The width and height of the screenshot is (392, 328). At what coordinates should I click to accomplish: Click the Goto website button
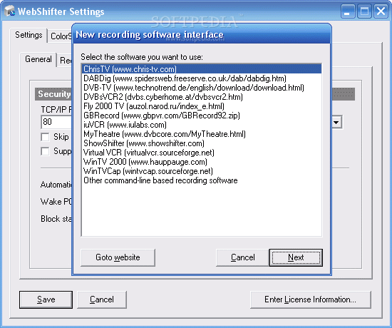(118, 257)
